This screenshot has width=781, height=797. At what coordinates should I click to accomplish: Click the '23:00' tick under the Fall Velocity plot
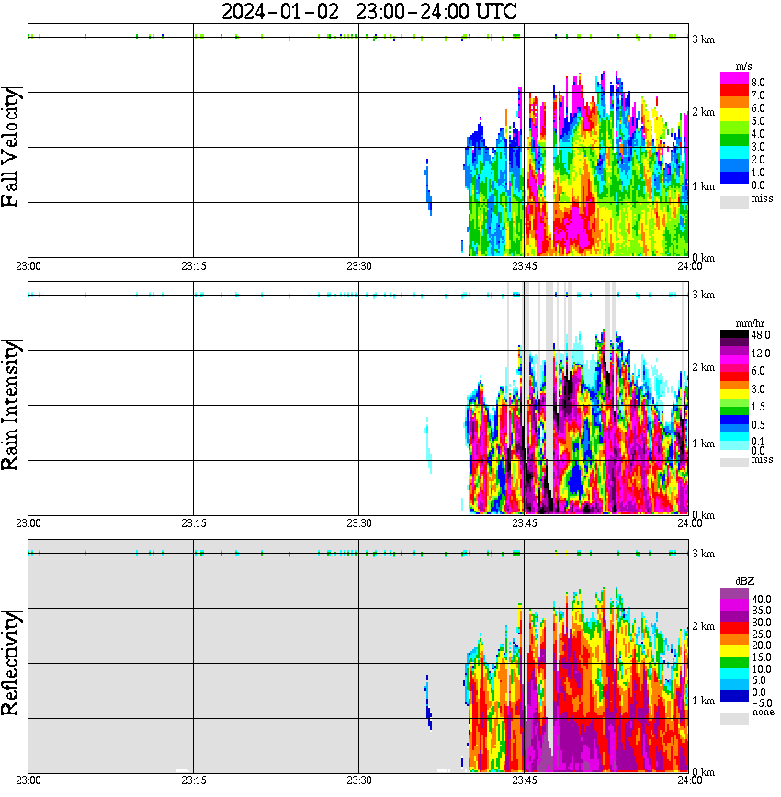tap(28, 266)
